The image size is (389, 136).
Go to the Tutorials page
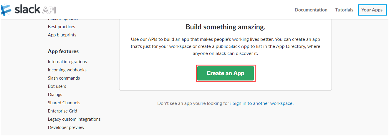344,10
